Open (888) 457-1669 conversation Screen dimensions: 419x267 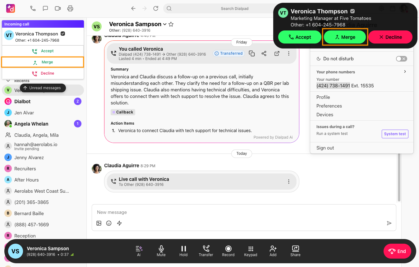(x=43, y=224)
